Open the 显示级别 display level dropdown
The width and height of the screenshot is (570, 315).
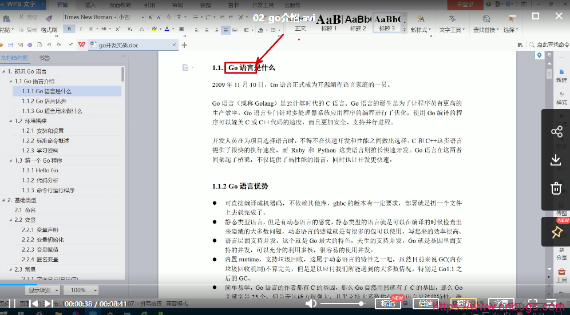47,290
